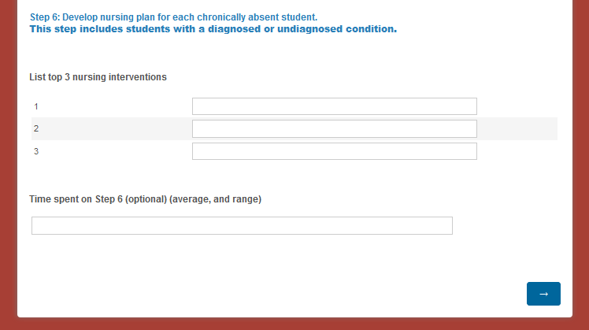Click row number 2 label
589x330 pixels.
(36, 128)
